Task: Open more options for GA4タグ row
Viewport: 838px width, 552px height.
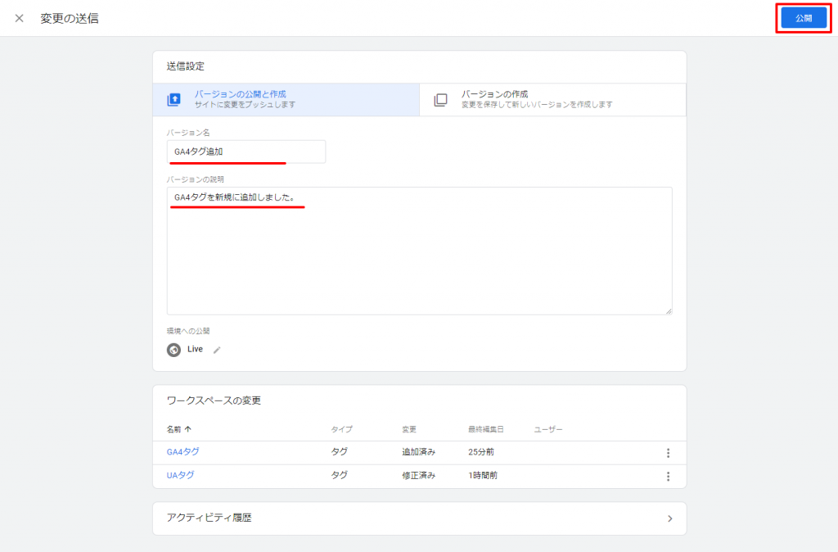Action: pos(668,453)
